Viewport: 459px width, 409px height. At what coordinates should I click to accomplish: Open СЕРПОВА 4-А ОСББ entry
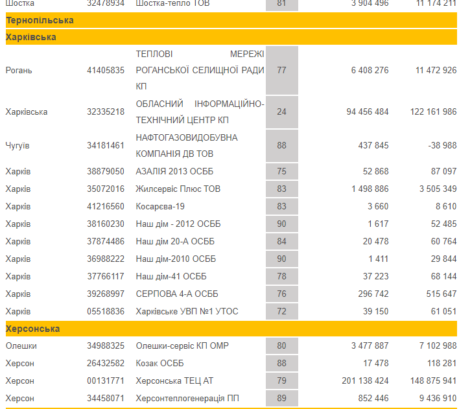178,294
